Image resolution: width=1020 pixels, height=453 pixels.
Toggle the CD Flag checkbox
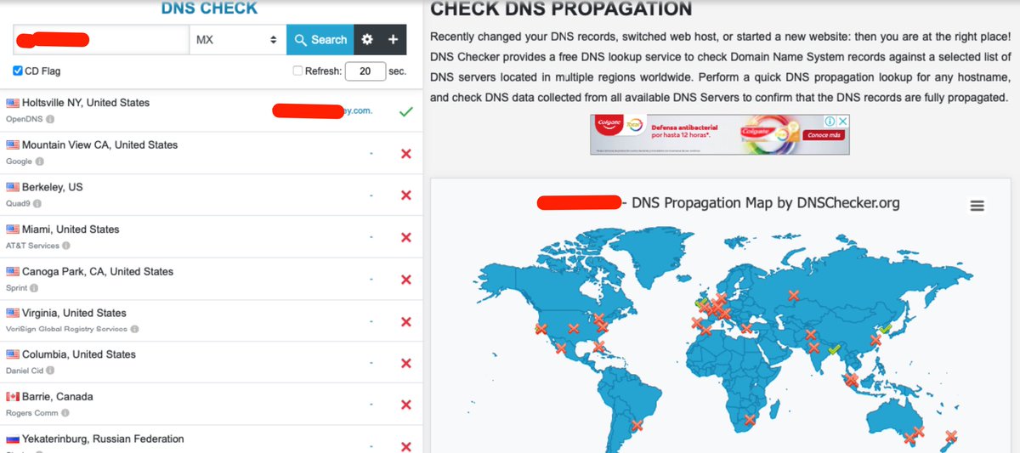(x=18, y=71)
